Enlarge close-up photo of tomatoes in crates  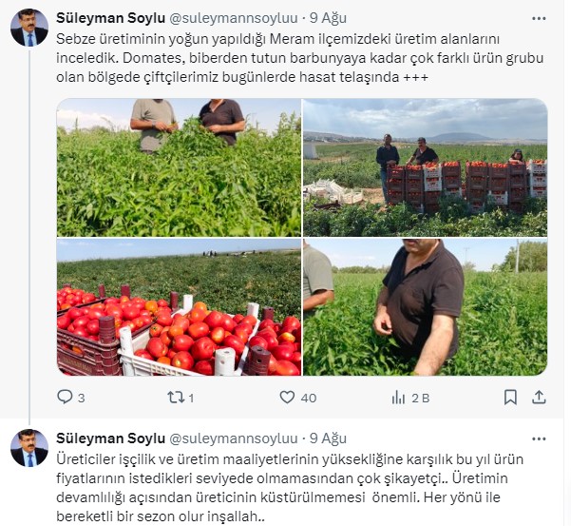(x=179, y=307)
